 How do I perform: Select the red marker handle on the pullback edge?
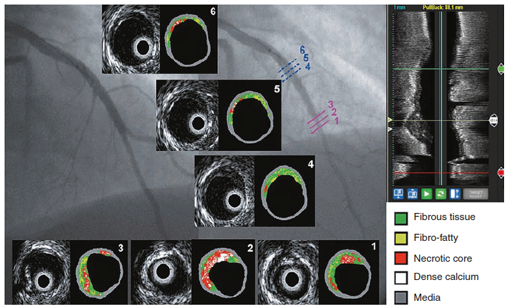501,173
